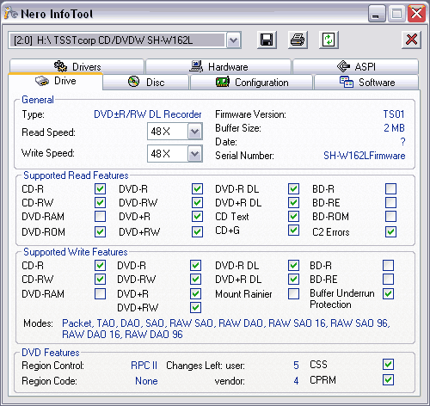Toggle BD-ROM read checkbox

[x=390, y=217]
